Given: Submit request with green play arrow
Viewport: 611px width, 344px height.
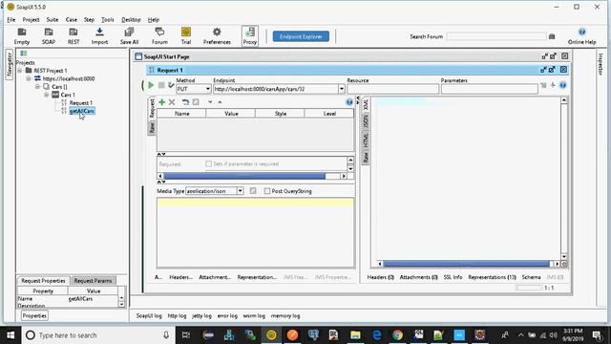Looking at the screenshot, I should (x=151, y=85).
